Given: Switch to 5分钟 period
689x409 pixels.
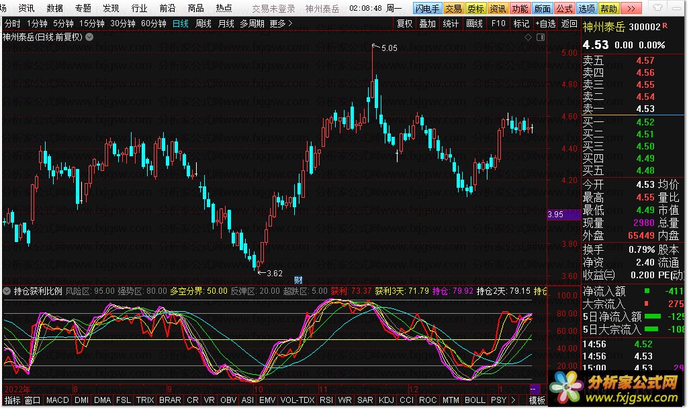Looking at the screenshot, I should 63,23.
